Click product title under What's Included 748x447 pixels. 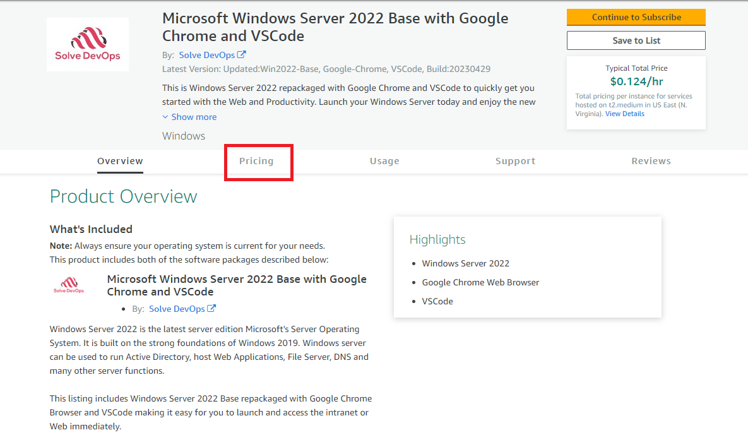click(x=237, y=285)
